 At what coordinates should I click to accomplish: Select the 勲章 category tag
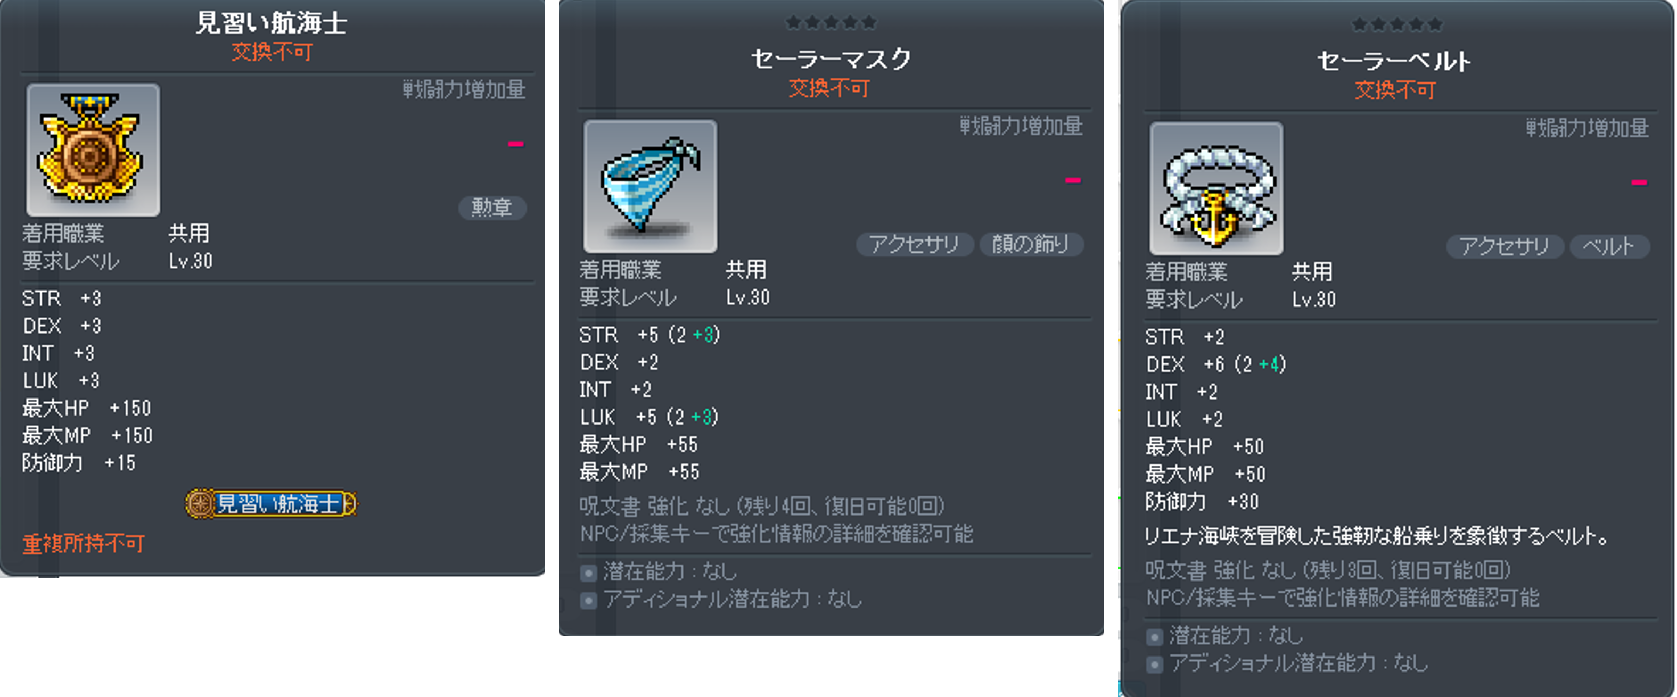point(492,208)
